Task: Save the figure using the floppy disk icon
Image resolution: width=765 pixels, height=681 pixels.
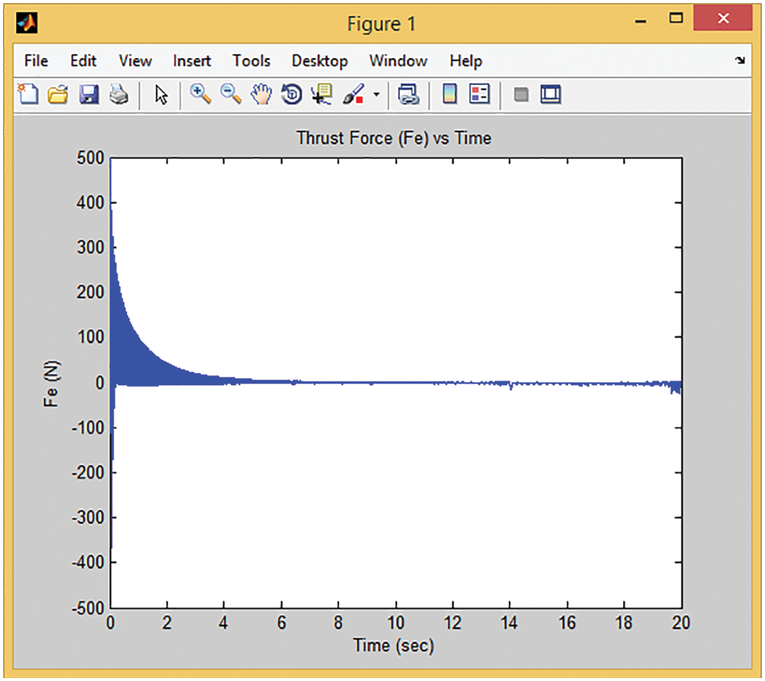Action: (89, 94)
